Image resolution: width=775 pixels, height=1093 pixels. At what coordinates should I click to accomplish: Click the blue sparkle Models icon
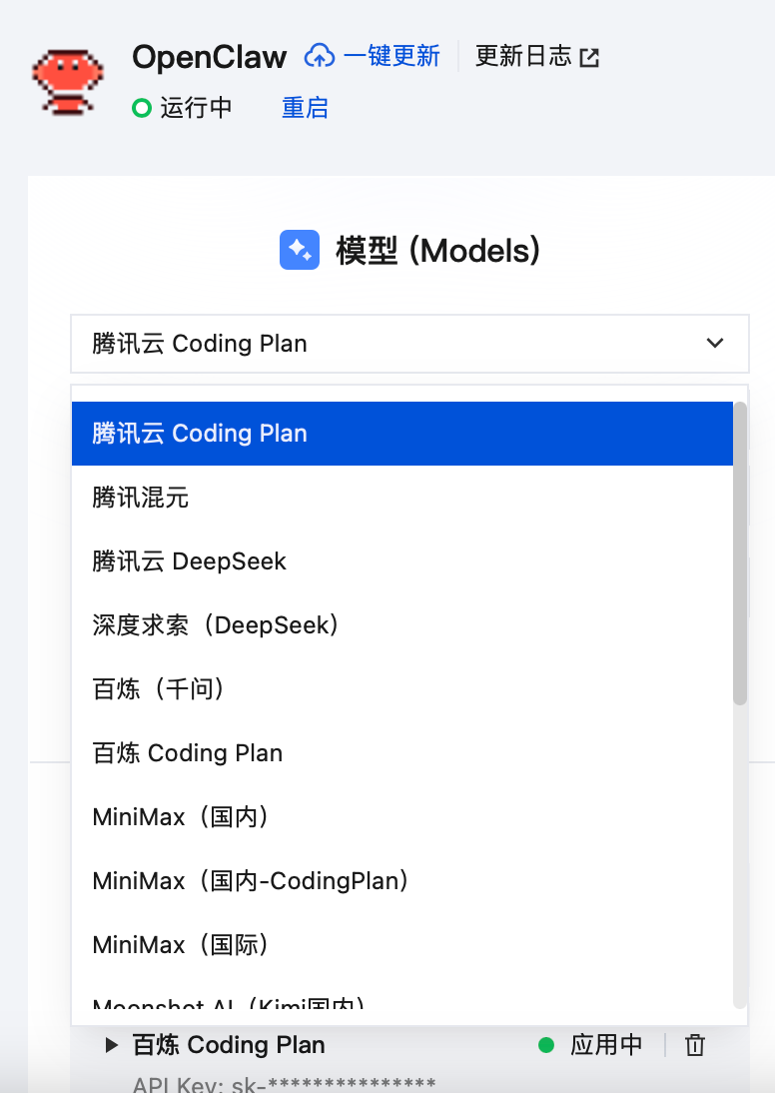(x=300, y=250)
